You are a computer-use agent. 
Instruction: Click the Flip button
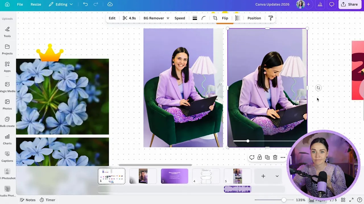coord(225,18)
